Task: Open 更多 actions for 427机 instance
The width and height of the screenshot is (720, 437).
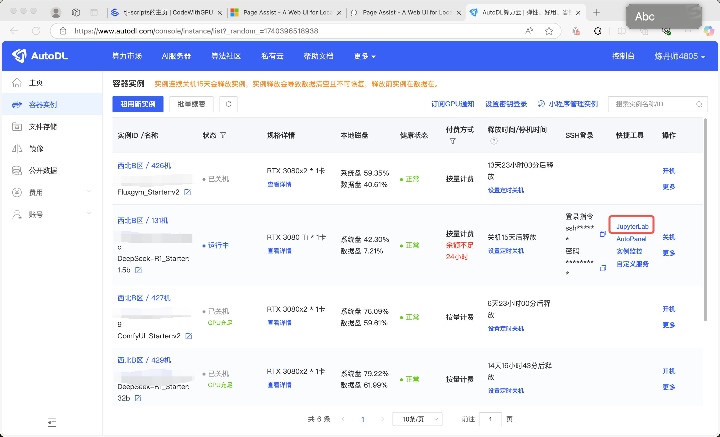Action: [668, 325]
